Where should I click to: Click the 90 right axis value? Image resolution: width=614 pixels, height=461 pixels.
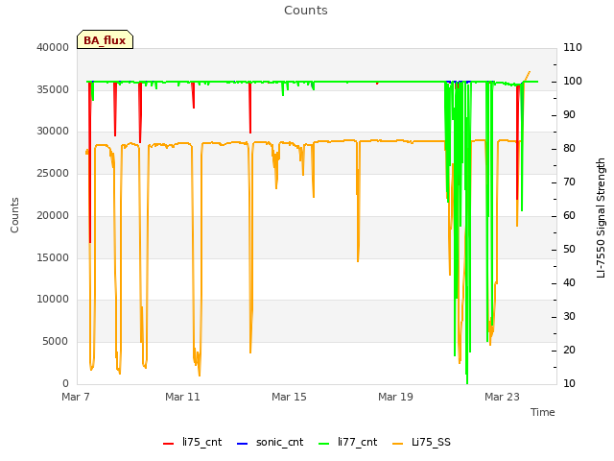point(569,115)
